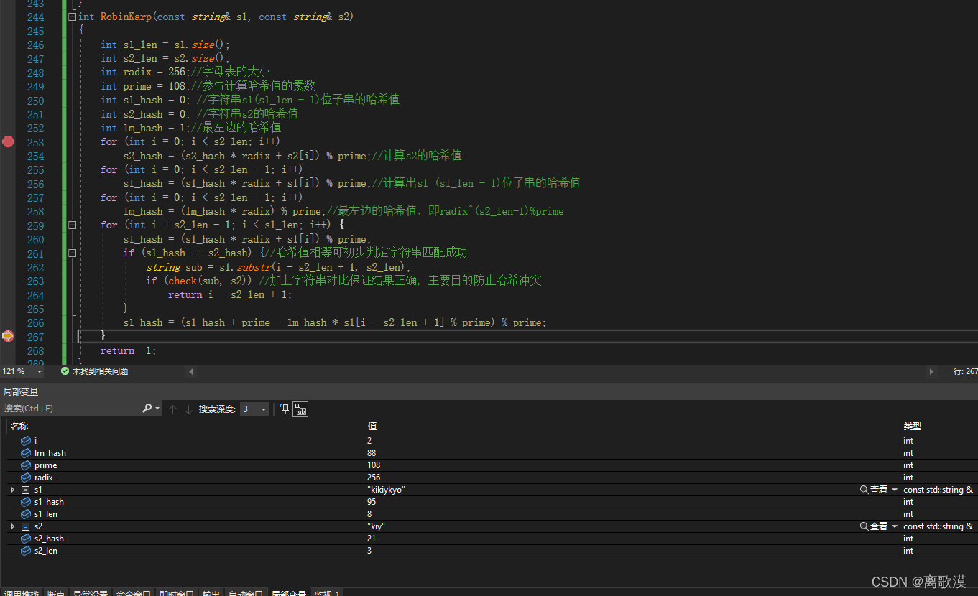Click the show-column-names icon beside the pin icon
The height and width of the screenshot is (596, 978).
tap(300, 409)
